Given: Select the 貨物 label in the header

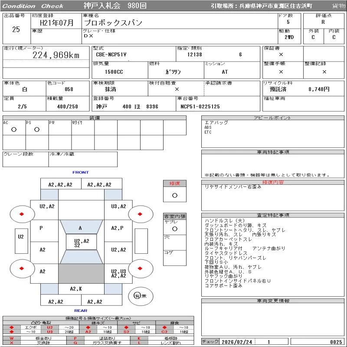Looking at the screenshot, I should click(x=338, y=6).
